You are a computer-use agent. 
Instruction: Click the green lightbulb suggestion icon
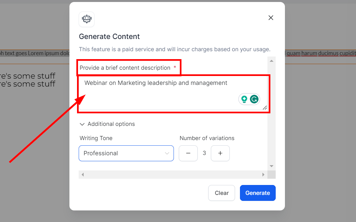(244, 99)
